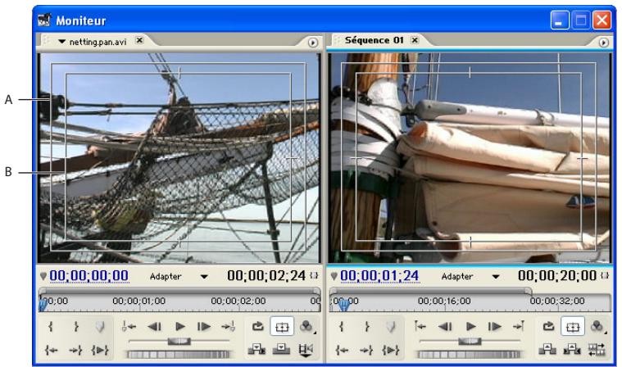Viewport: 622px width, 367px height.
Task: Go to Out point in Séquence 01 monitor
Action: [366, 350]
